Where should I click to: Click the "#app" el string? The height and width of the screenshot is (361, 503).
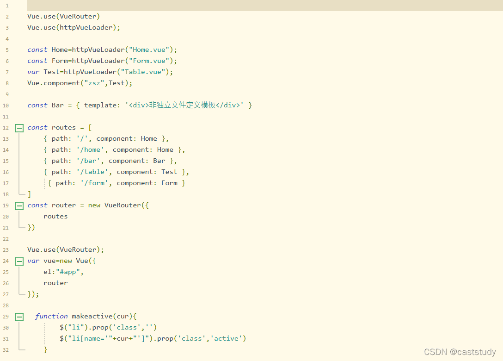click(x=68, y=272)
